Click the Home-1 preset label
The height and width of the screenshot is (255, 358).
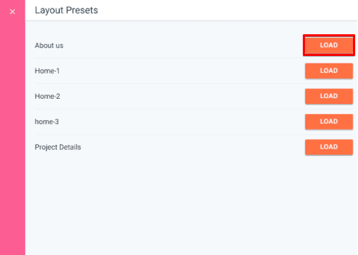47,71
